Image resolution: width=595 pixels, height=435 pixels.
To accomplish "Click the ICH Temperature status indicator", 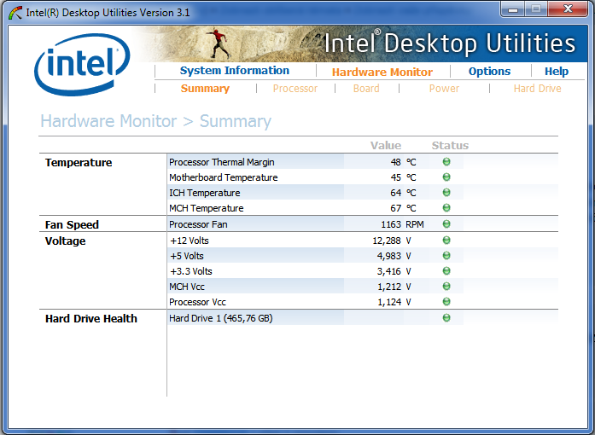I will pos(446,193).
